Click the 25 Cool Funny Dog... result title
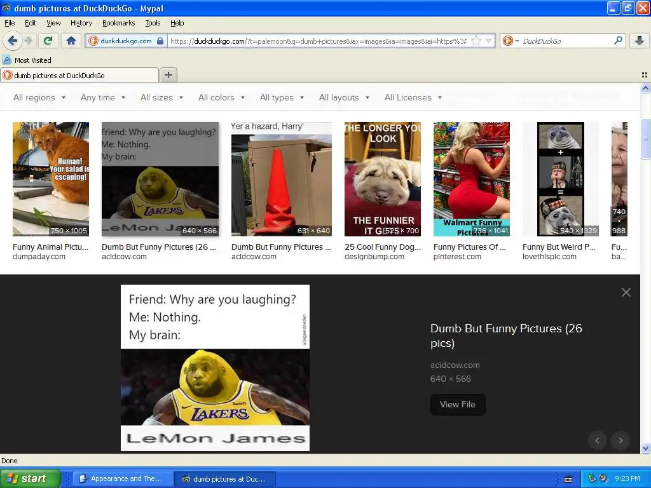This screenshot has width=651, height=488. click(x=382, y=247)
